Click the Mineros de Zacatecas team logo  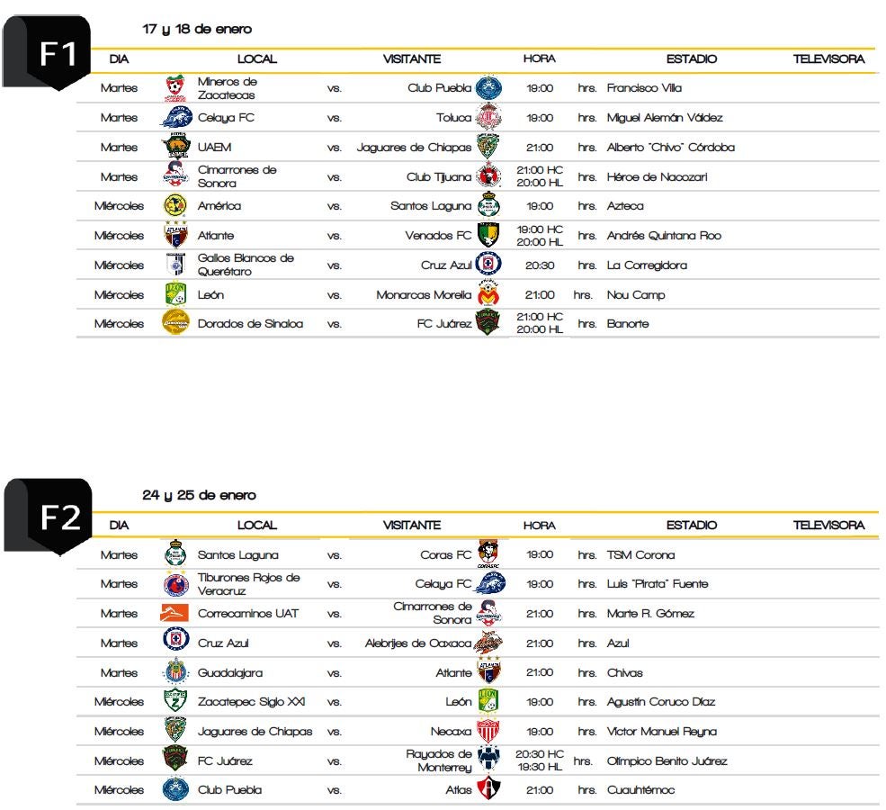pos(175,88)
